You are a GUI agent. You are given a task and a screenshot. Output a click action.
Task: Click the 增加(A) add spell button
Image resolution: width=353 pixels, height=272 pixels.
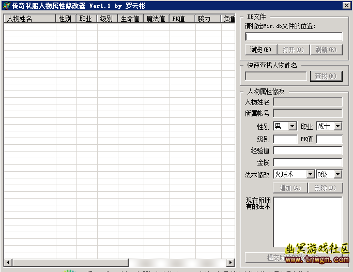pyautogui.click(x=290, y=188)
